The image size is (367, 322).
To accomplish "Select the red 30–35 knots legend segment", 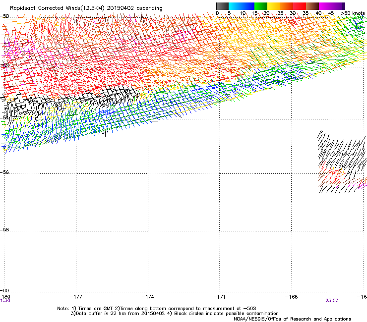I will click(300, 6).
